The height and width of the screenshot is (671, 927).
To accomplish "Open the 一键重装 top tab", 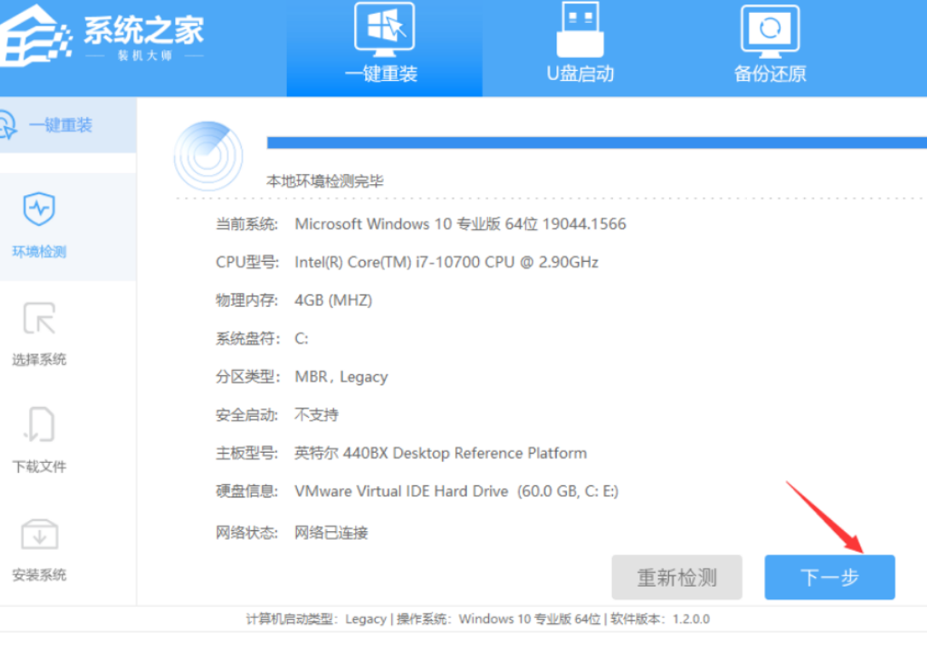I will tap(384, 49).
